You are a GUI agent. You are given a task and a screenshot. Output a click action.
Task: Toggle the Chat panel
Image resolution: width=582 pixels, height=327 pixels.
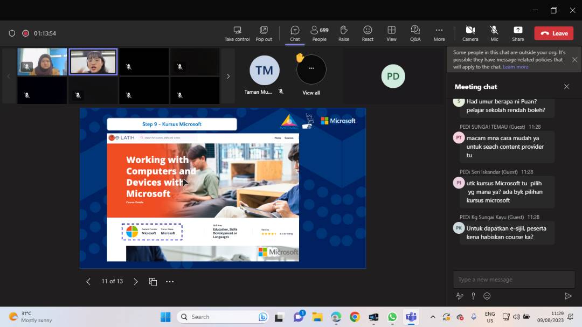pos(295,33)
